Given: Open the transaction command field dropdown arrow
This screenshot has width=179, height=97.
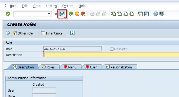Looking at the screenshot, I should click(x=49, y=14).
